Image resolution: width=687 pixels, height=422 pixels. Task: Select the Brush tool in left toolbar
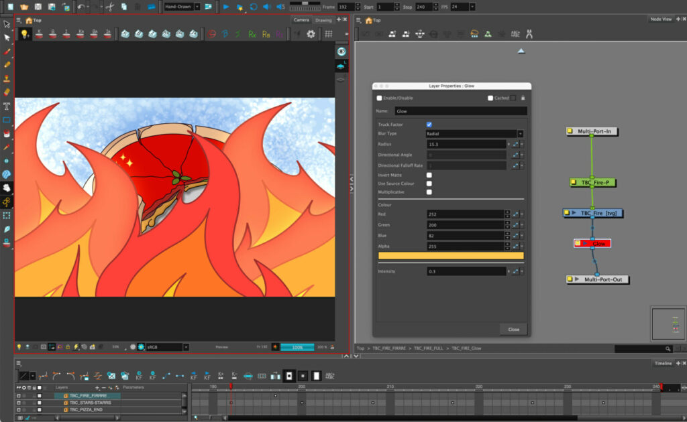tap(7, 52)
